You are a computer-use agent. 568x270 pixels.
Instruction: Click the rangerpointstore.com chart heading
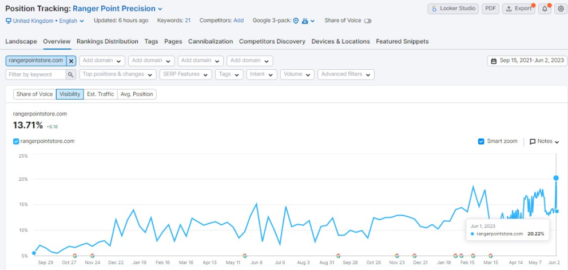40,114
